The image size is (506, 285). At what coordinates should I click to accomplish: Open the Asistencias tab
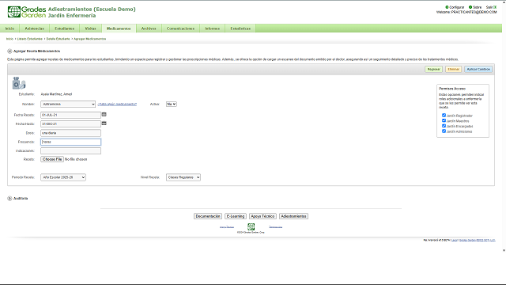pos(34,28)
